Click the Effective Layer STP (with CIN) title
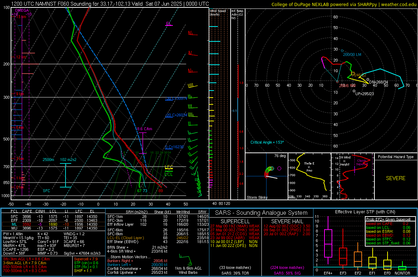Screen dimensions: 418x277 tap(365, 212)
